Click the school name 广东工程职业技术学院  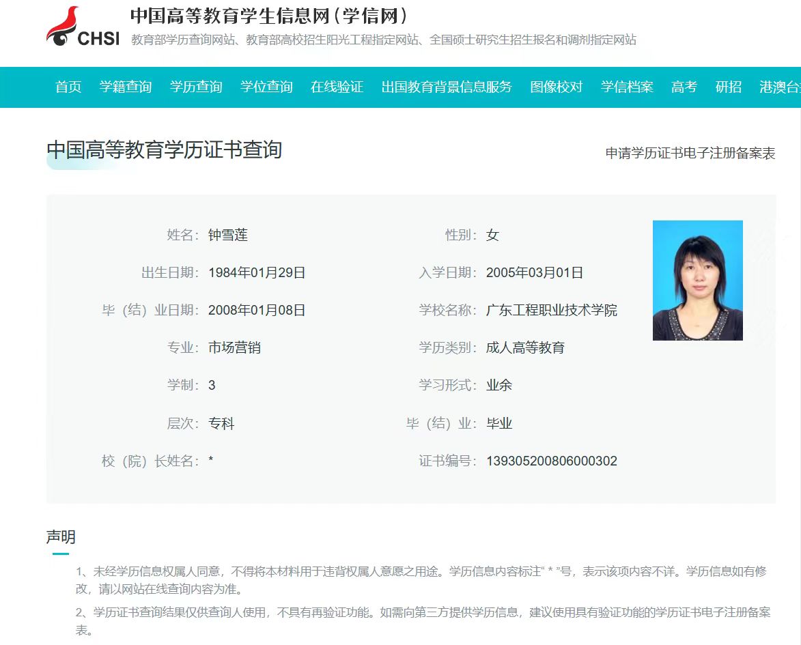tap(552, 310)
